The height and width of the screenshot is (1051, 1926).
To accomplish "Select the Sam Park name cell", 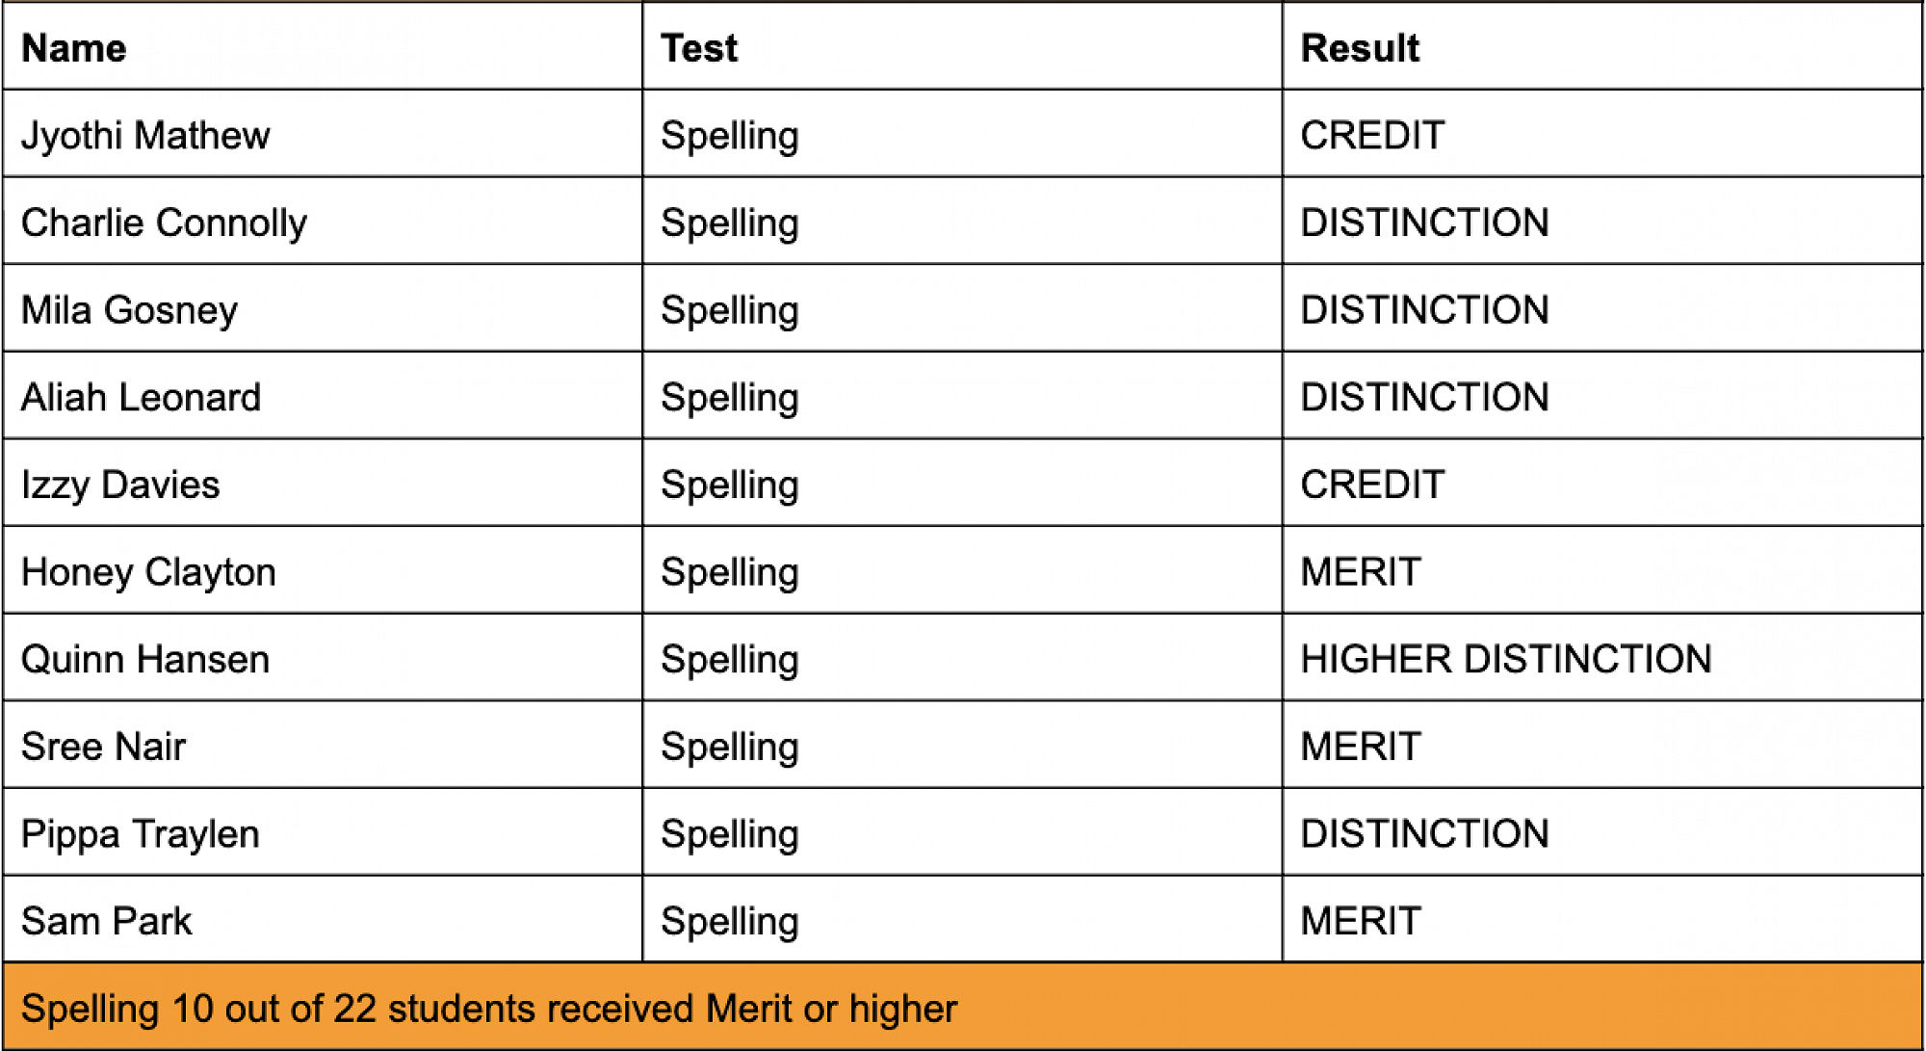I will click(x=106, y=921).
